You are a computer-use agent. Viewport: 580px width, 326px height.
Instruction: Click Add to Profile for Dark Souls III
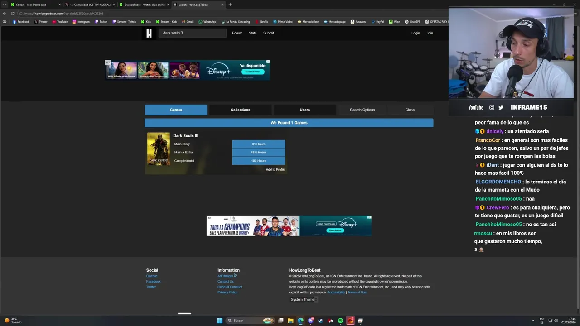[x=275, y=169]
